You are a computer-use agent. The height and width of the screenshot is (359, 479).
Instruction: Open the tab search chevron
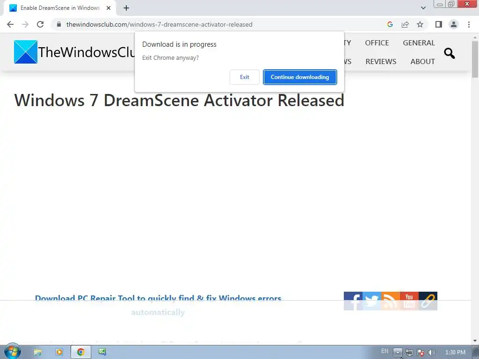(x=423, y=8)
